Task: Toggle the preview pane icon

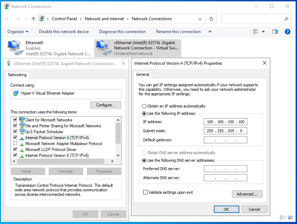Action: (275, 32)
